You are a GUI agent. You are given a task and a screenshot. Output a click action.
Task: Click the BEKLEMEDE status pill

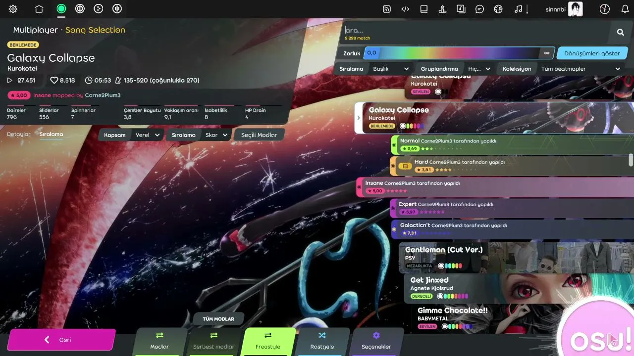[23, 45]
